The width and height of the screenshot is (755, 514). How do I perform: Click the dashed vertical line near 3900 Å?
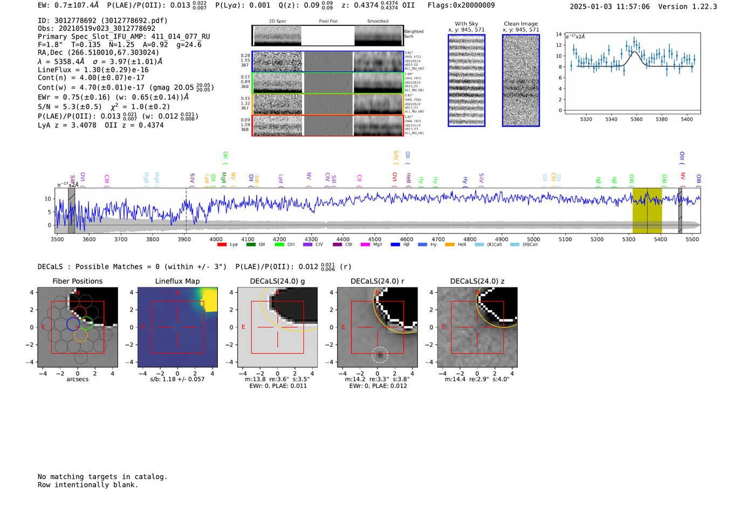(x=186, y=210)
